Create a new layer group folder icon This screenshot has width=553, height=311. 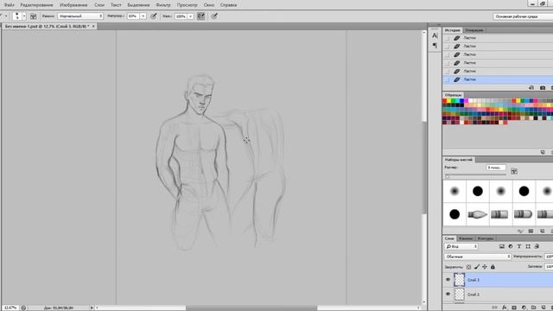click(533, 308)
